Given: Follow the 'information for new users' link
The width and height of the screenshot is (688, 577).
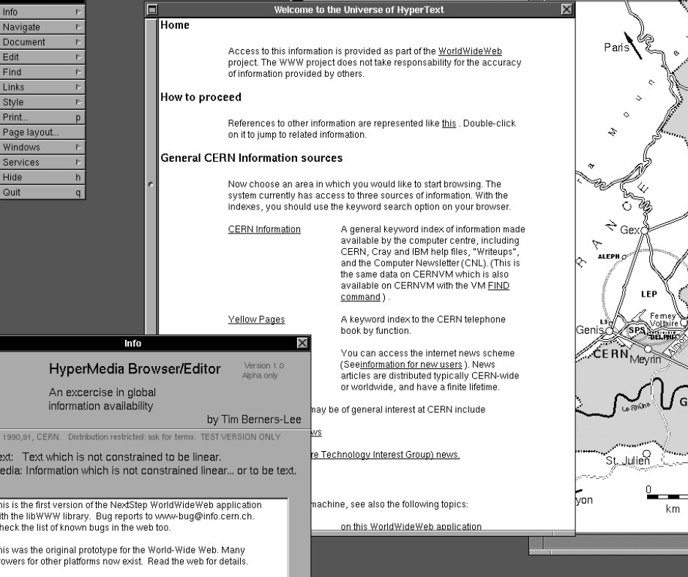Looking at the screenshot, I should [411, 365].
